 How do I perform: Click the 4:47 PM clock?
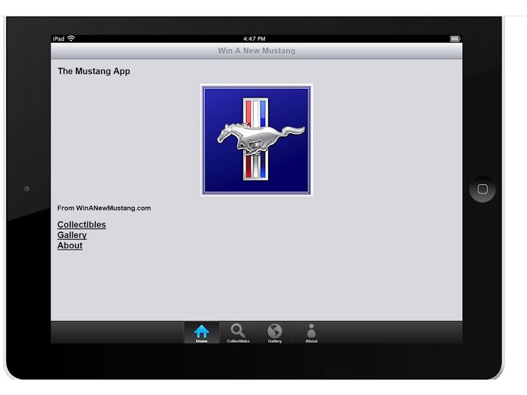click(255, 39)
